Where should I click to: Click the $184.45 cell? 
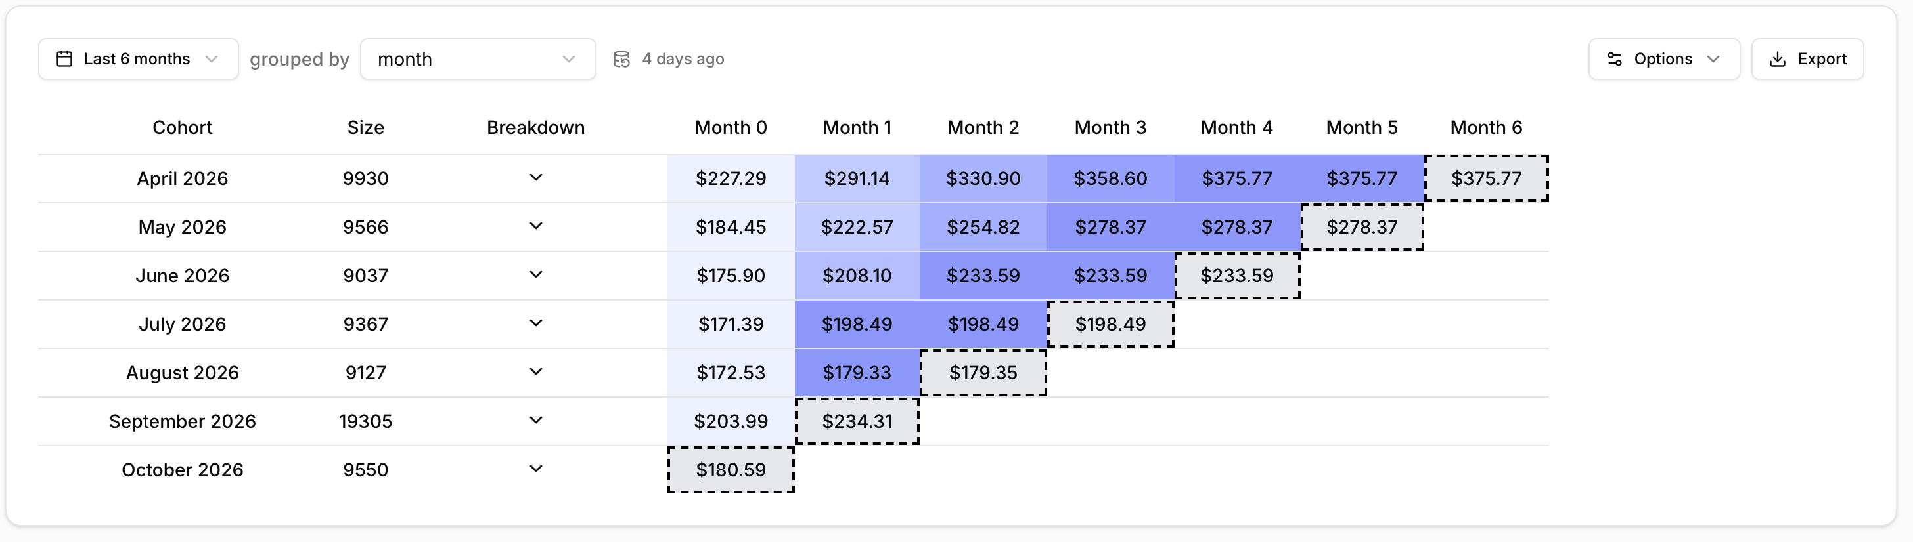(731, 227)
